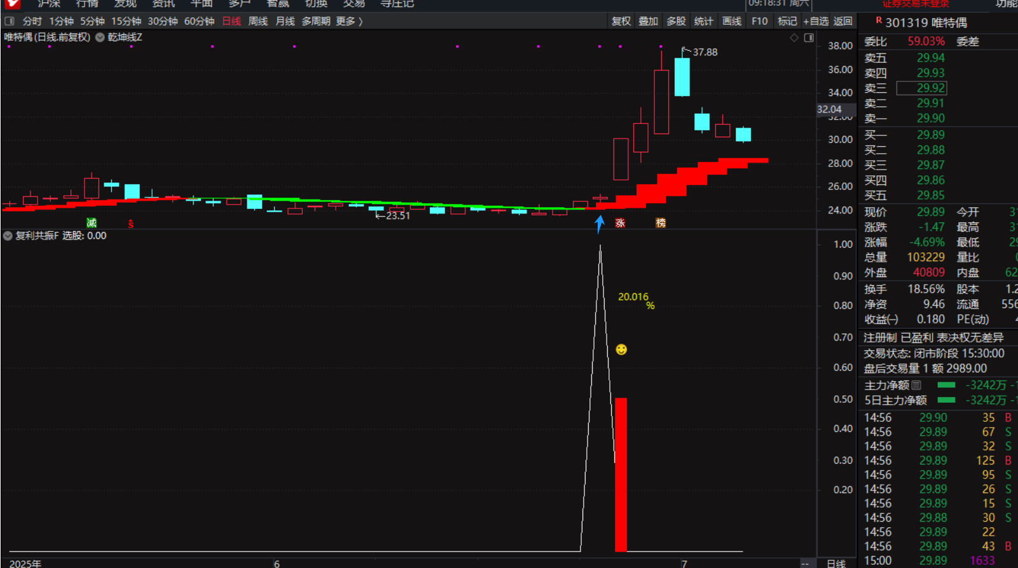Expand the 更多 period options
The image size is (1018, 568).
pyautogui.click(x=349, y=21)
